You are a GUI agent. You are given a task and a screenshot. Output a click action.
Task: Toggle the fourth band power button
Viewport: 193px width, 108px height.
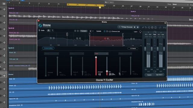pos(131,39)
